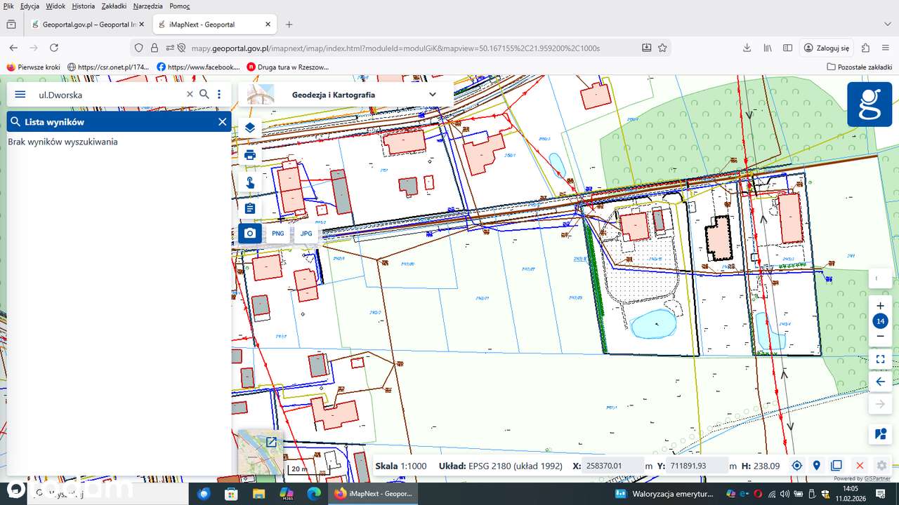Go back to previous map view

[x=880, y=382]
